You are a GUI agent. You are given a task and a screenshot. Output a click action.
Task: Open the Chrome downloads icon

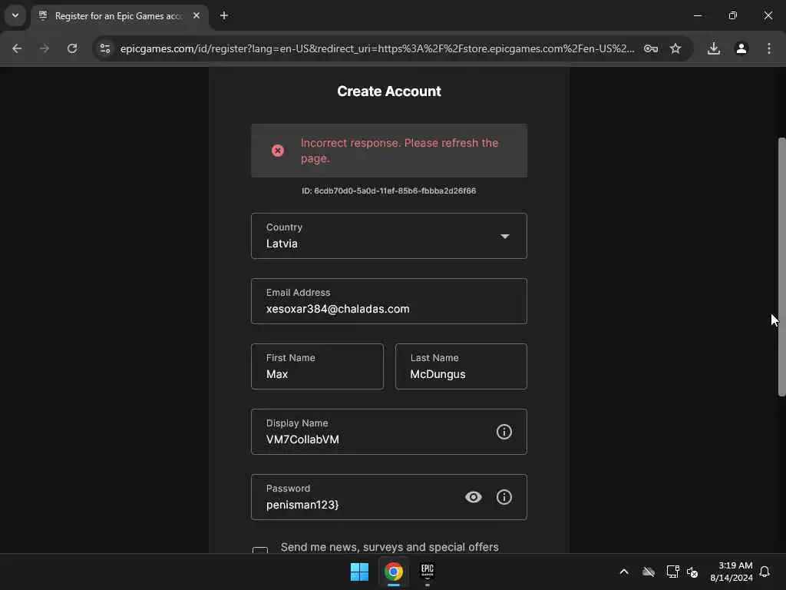(x=713, y=48)
